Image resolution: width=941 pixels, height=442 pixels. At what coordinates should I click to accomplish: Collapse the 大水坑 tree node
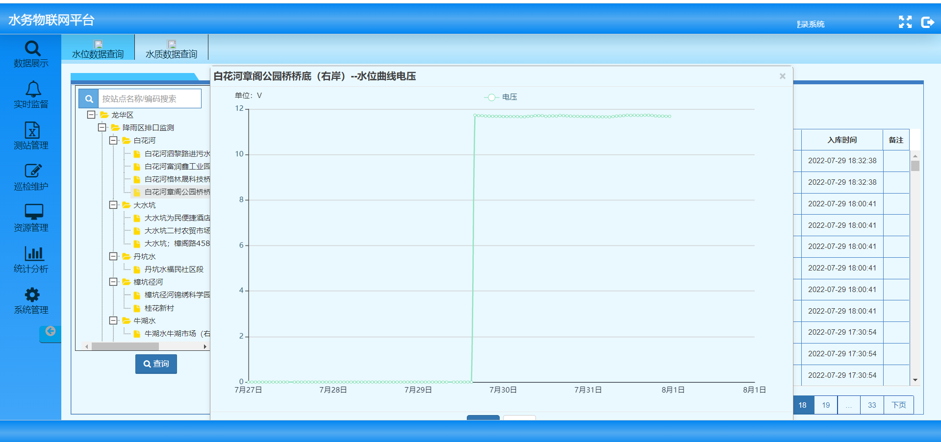click(x=113, y=205)
